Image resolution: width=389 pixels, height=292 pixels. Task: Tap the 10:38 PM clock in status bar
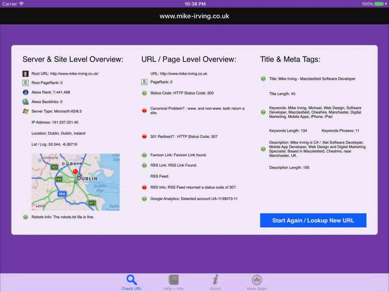195,4
